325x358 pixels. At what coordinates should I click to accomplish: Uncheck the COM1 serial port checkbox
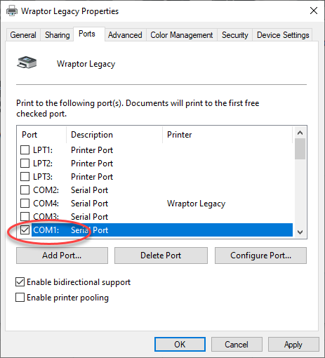[25, 230]
